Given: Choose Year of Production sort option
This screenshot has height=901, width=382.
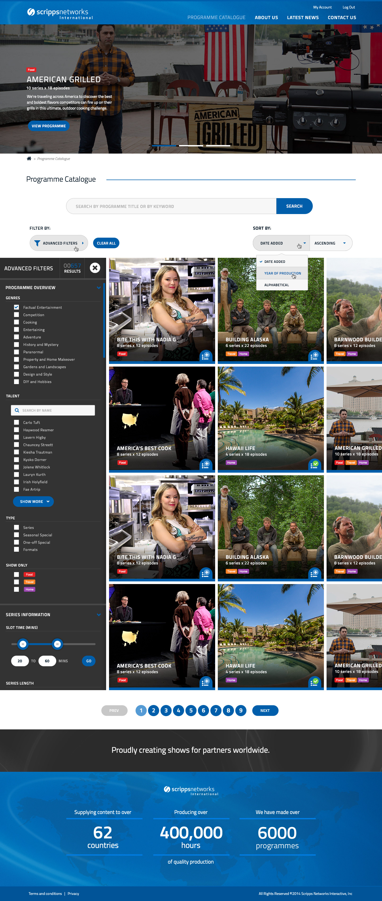Looking at the screenshot, I should [282, 273].
